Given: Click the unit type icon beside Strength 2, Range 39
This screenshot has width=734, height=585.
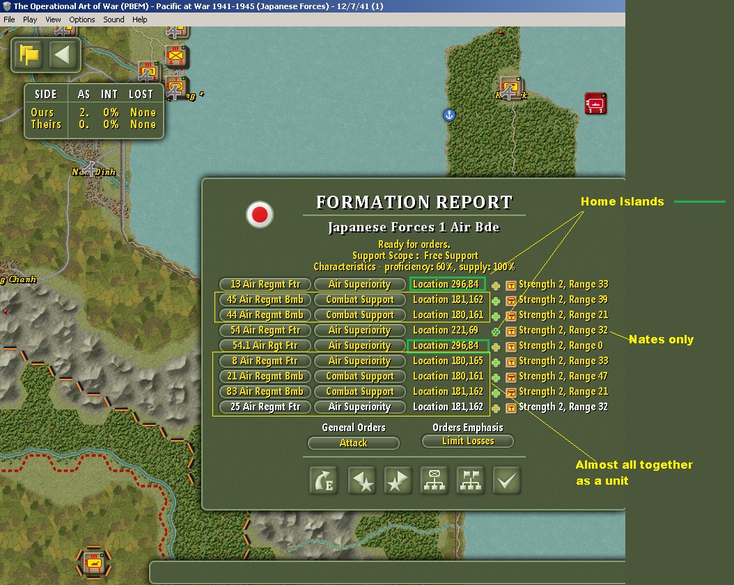Looking at the screenshot, I should (x=511, y=301).
